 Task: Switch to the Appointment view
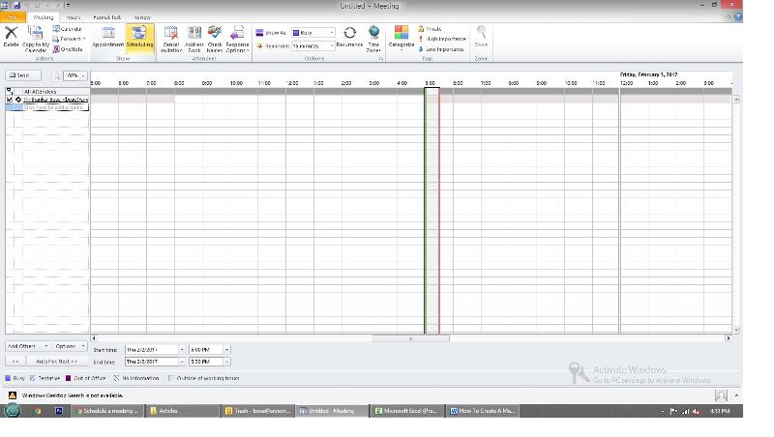coord(108,37)
